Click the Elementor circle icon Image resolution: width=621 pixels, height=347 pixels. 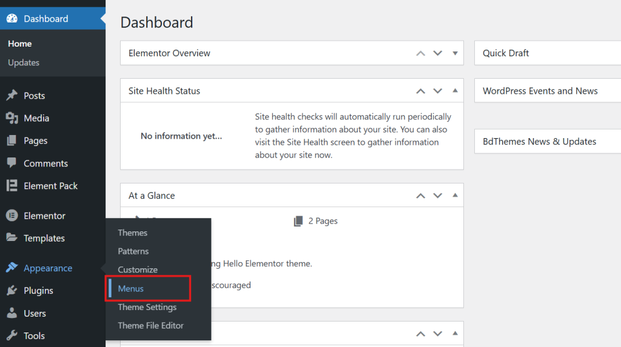12,216
